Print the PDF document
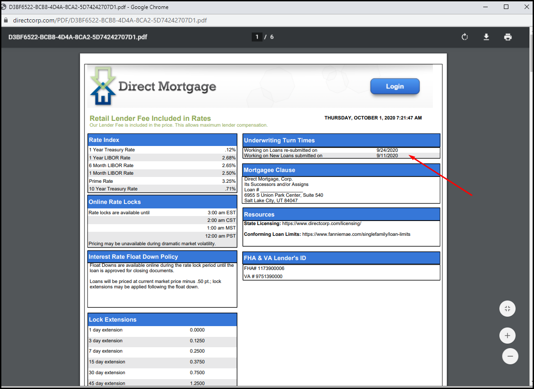Viewport: 534px width, 389px height. pyautogui.click(x=508, y=37)
